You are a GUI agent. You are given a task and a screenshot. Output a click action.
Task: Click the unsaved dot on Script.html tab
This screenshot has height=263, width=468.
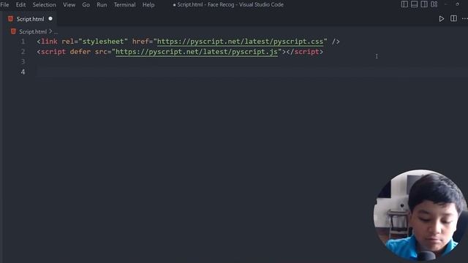coord(50,18)
